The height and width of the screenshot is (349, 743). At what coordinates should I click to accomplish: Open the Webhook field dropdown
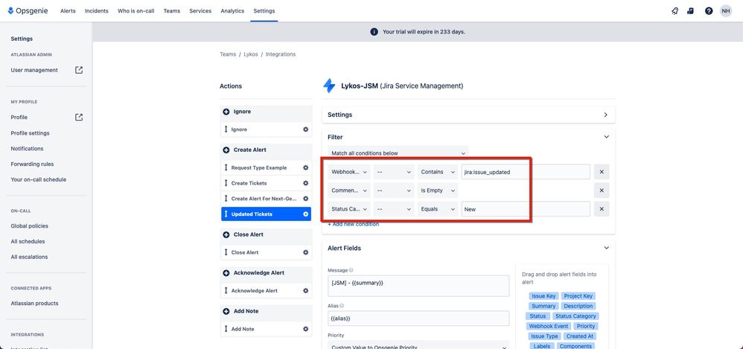pos(348,172)
